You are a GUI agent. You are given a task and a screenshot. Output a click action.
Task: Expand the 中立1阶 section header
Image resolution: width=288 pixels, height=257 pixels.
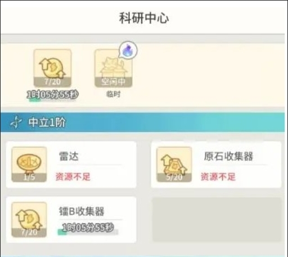pos(142,122)
